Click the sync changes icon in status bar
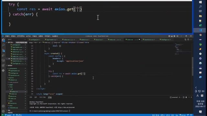Image resolution: width=207 pixels, height=116 pixels. pyautogui.click(x=14, y=115)
